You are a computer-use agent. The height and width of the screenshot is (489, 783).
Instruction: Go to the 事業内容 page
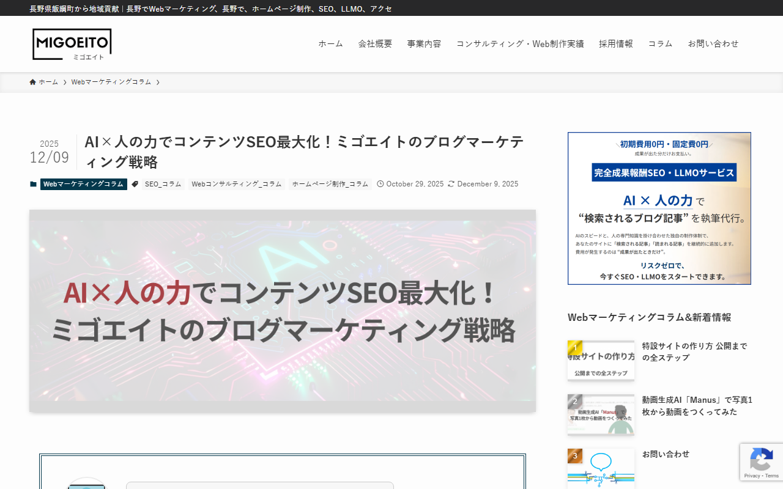point(424,44)
